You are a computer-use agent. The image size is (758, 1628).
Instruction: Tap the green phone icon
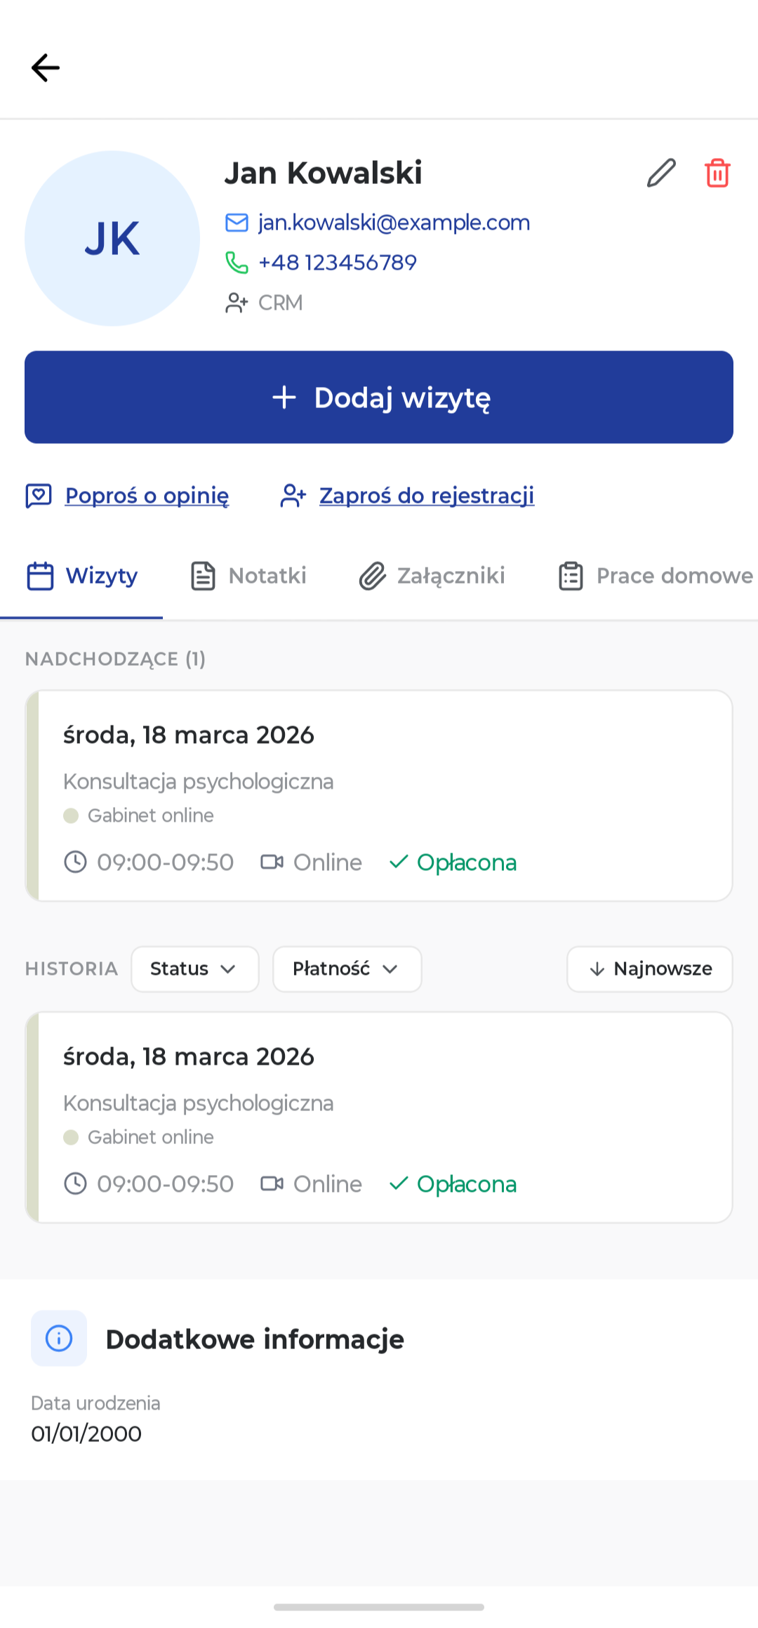coord(237,263)
